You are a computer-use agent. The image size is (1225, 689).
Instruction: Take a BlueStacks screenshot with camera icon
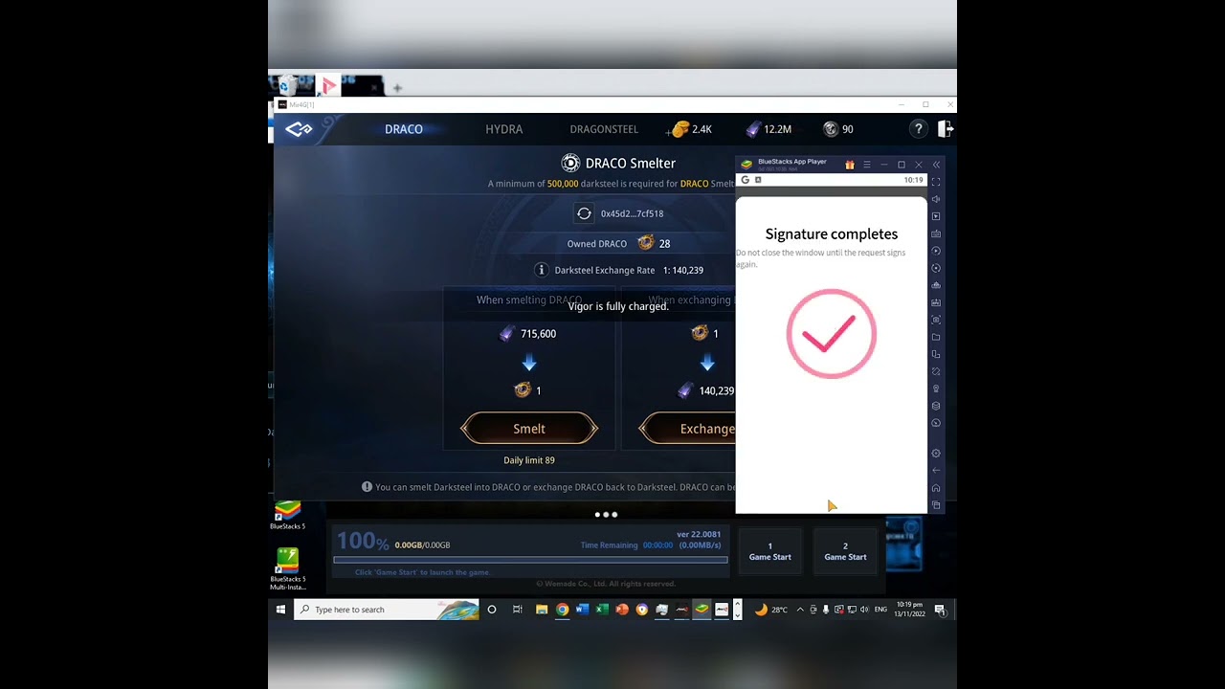(x=936, y=320)
